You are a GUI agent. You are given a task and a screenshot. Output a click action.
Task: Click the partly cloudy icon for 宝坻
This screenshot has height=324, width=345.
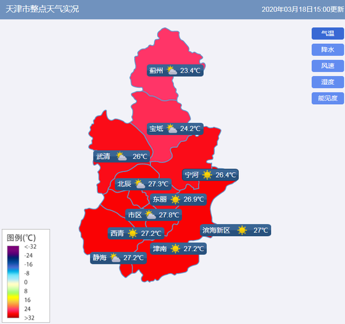tap(172, 129)
